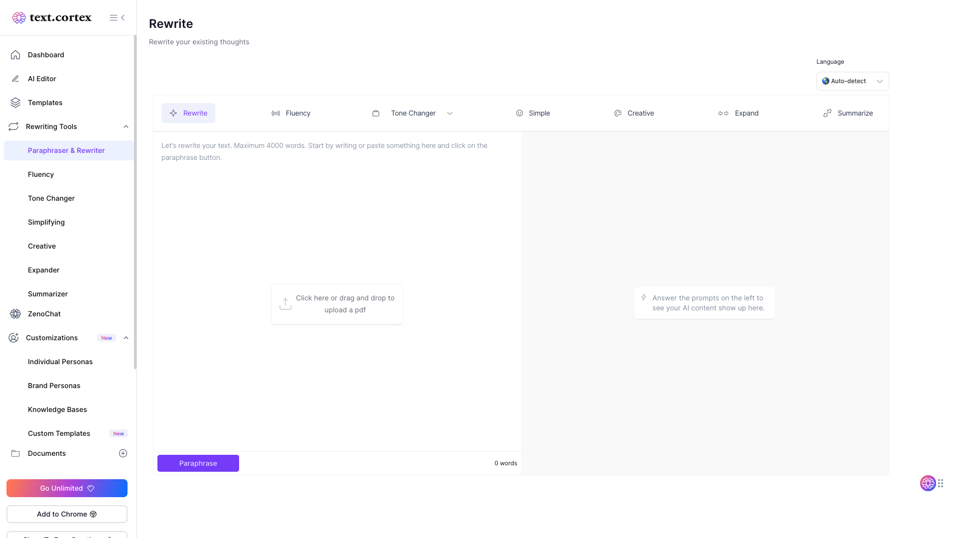Open Brand Personas in the sidebar

pos(54,386)
